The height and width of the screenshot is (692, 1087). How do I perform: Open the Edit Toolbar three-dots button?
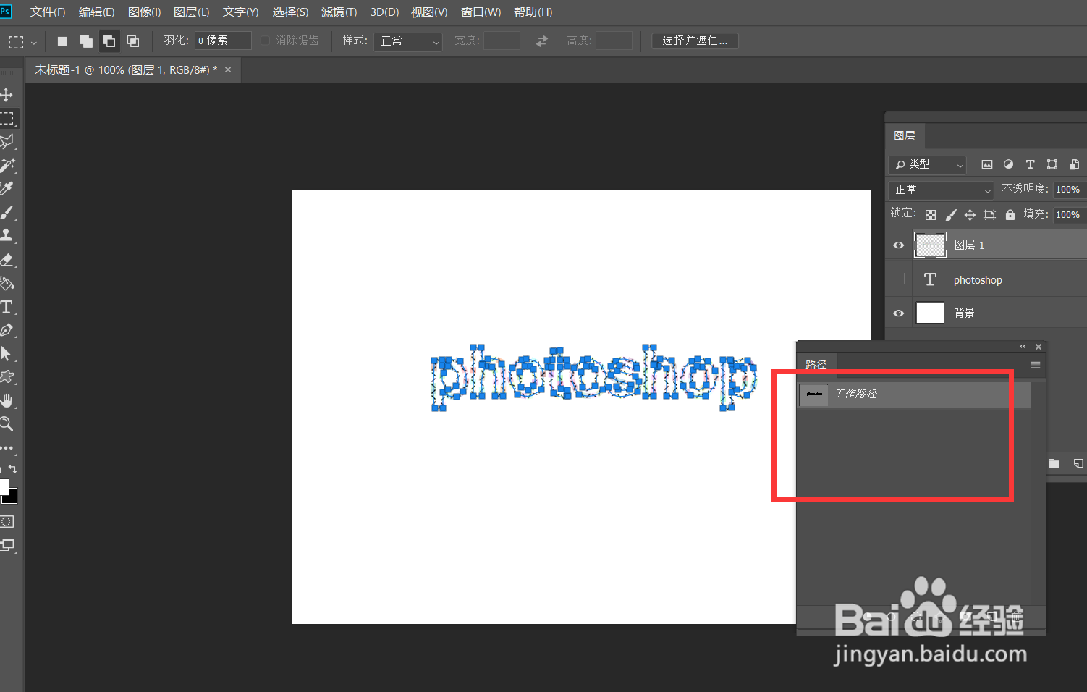click(x=7, y=448)
